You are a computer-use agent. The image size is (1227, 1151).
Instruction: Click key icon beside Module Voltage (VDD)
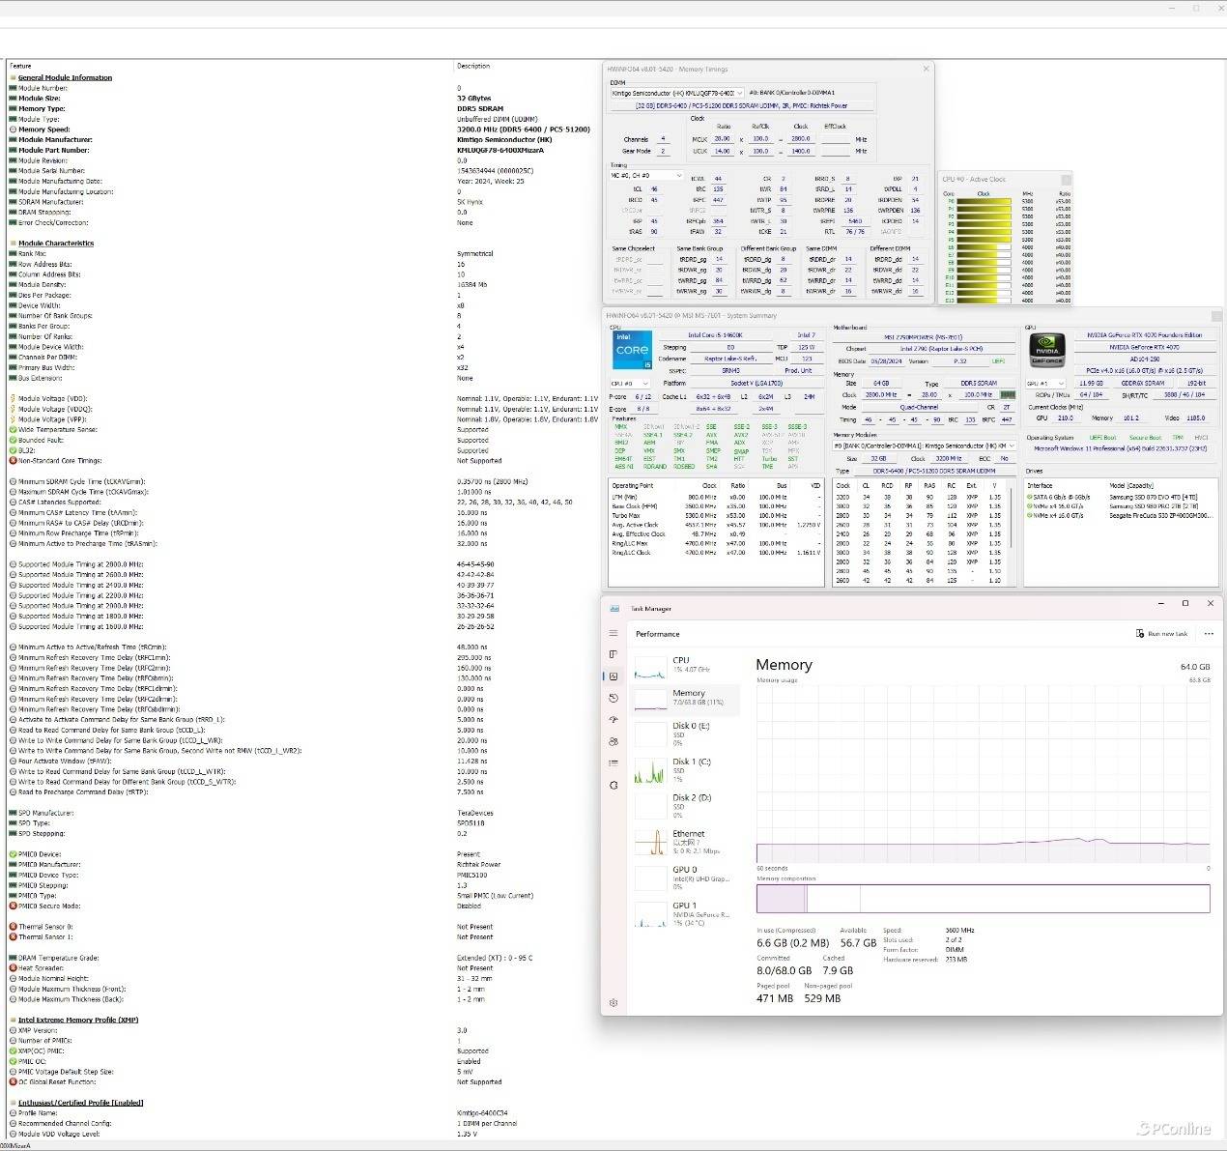[13, 399]
